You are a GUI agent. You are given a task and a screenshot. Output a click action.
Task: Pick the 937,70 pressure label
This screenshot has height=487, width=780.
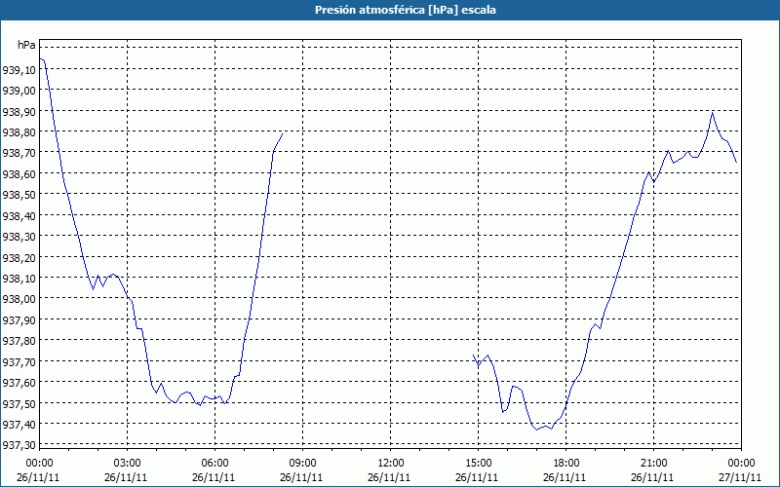pyautogui.click(x=19, y=361)
